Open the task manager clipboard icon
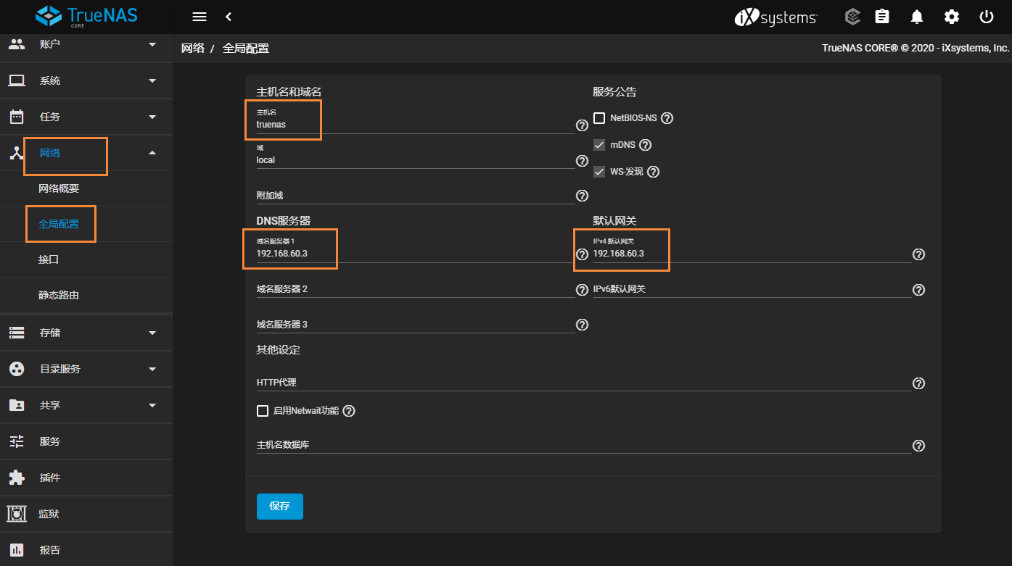This screenshot has width=1012, height=566. pyautogui.click(x=882, y=17)
